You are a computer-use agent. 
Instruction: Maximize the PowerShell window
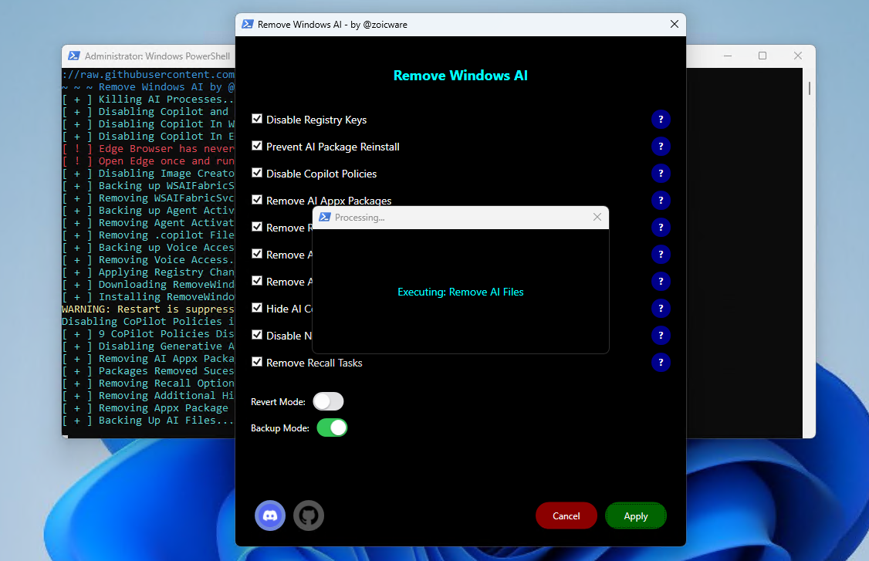[762, 56]
